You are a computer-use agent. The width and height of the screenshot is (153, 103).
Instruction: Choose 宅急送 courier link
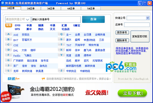(x=66, y=29)
